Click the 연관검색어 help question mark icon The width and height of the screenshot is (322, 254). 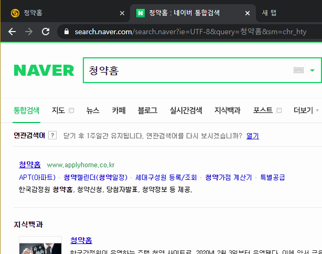(53, 135)
